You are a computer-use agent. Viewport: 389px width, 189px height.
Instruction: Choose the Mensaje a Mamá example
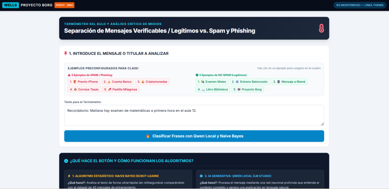point(289,82)
